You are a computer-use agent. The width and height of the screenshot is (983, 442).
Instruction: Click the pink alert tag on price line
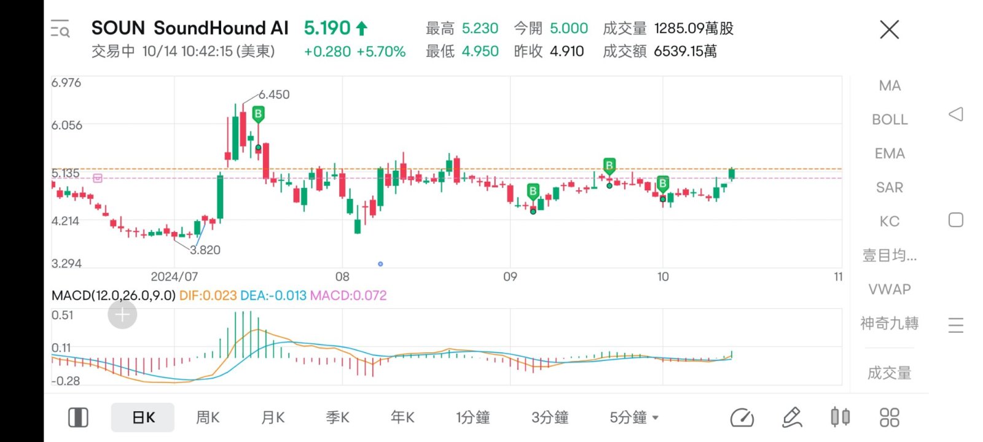click(x=98, y=178)
